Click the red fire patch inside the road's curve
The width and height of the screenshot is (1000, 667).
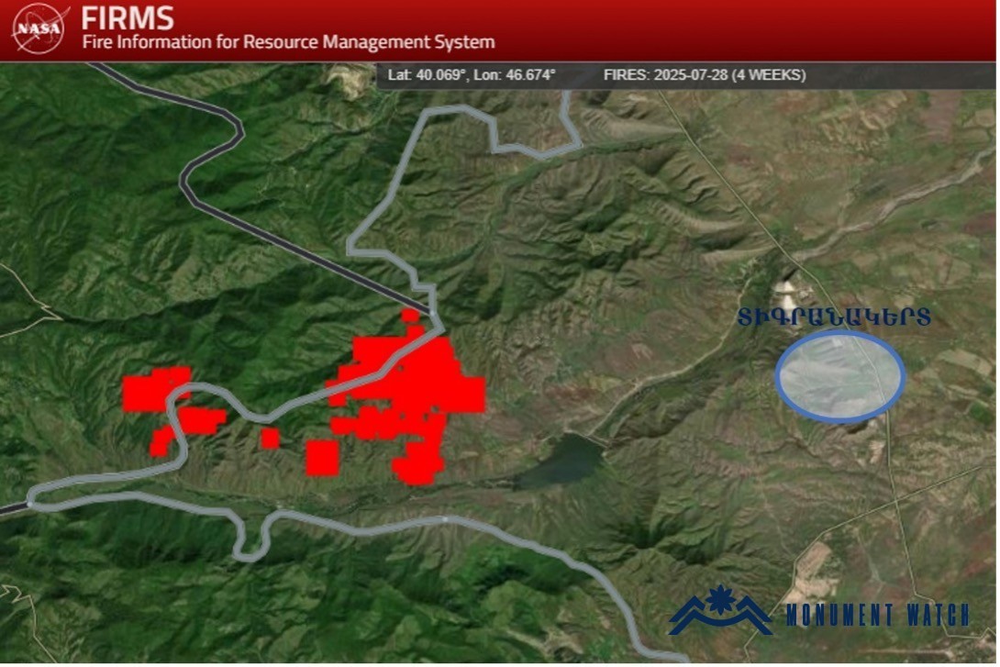click(x=202, y=421)
